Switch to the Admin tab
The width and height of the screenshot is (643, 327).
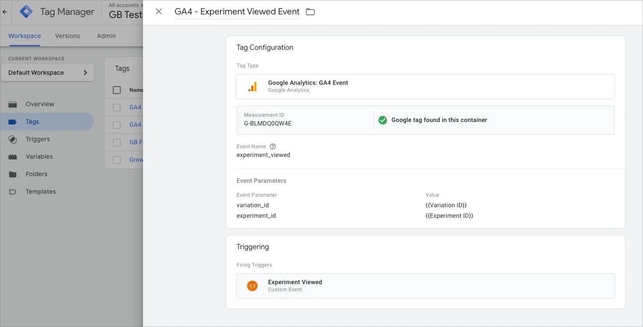[x=106, y=36]
